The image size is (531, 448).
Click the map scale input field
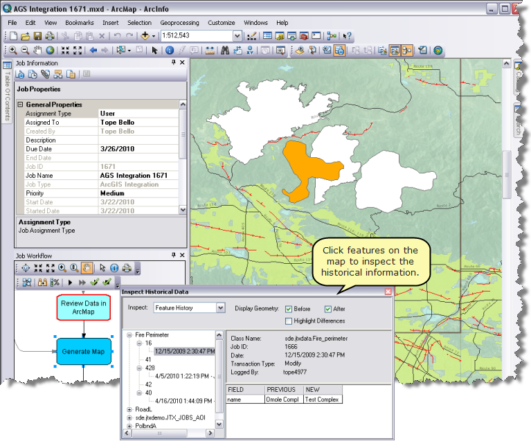tap(197, 35)
